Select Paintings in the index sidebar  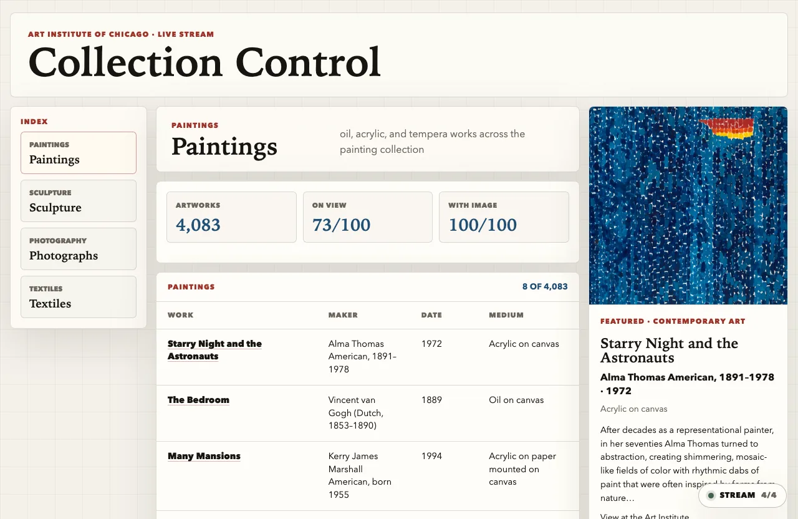coord(79,153)
